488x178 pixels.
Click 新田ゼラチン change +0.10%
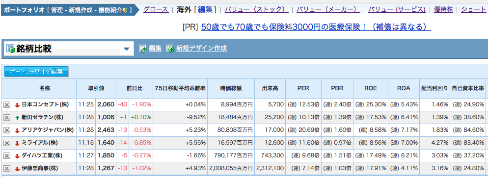(141, 117)
